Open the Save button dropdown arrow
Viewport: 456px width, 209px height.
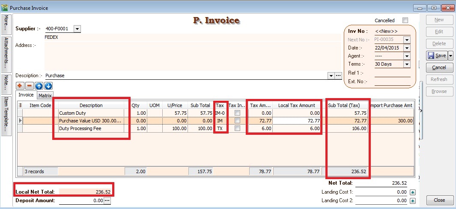tap(450, 55)
